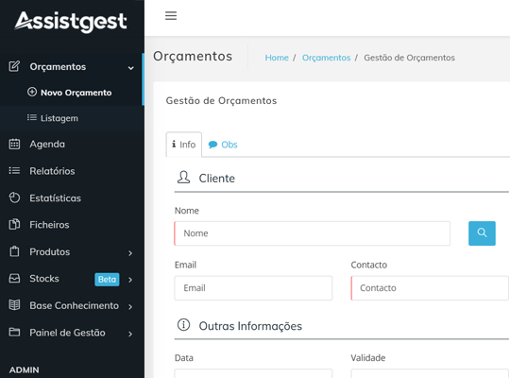
Task: Click the Base Conhecimento book icon
Action: 14,305
